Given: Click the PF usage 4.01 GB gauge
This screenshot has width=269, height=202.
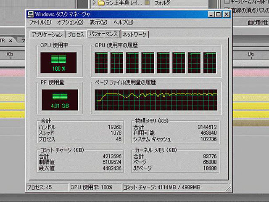Looking at the screenshot, I should click(x=60, y=100).
